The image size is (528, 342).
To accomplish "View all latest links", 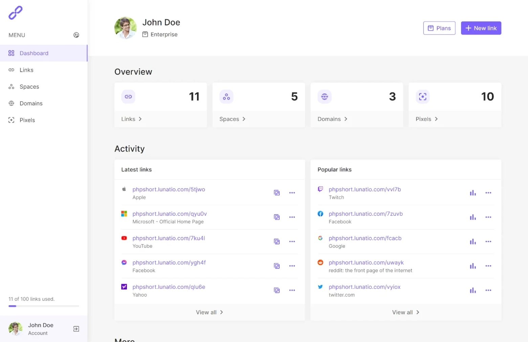I will coord(210,312).
